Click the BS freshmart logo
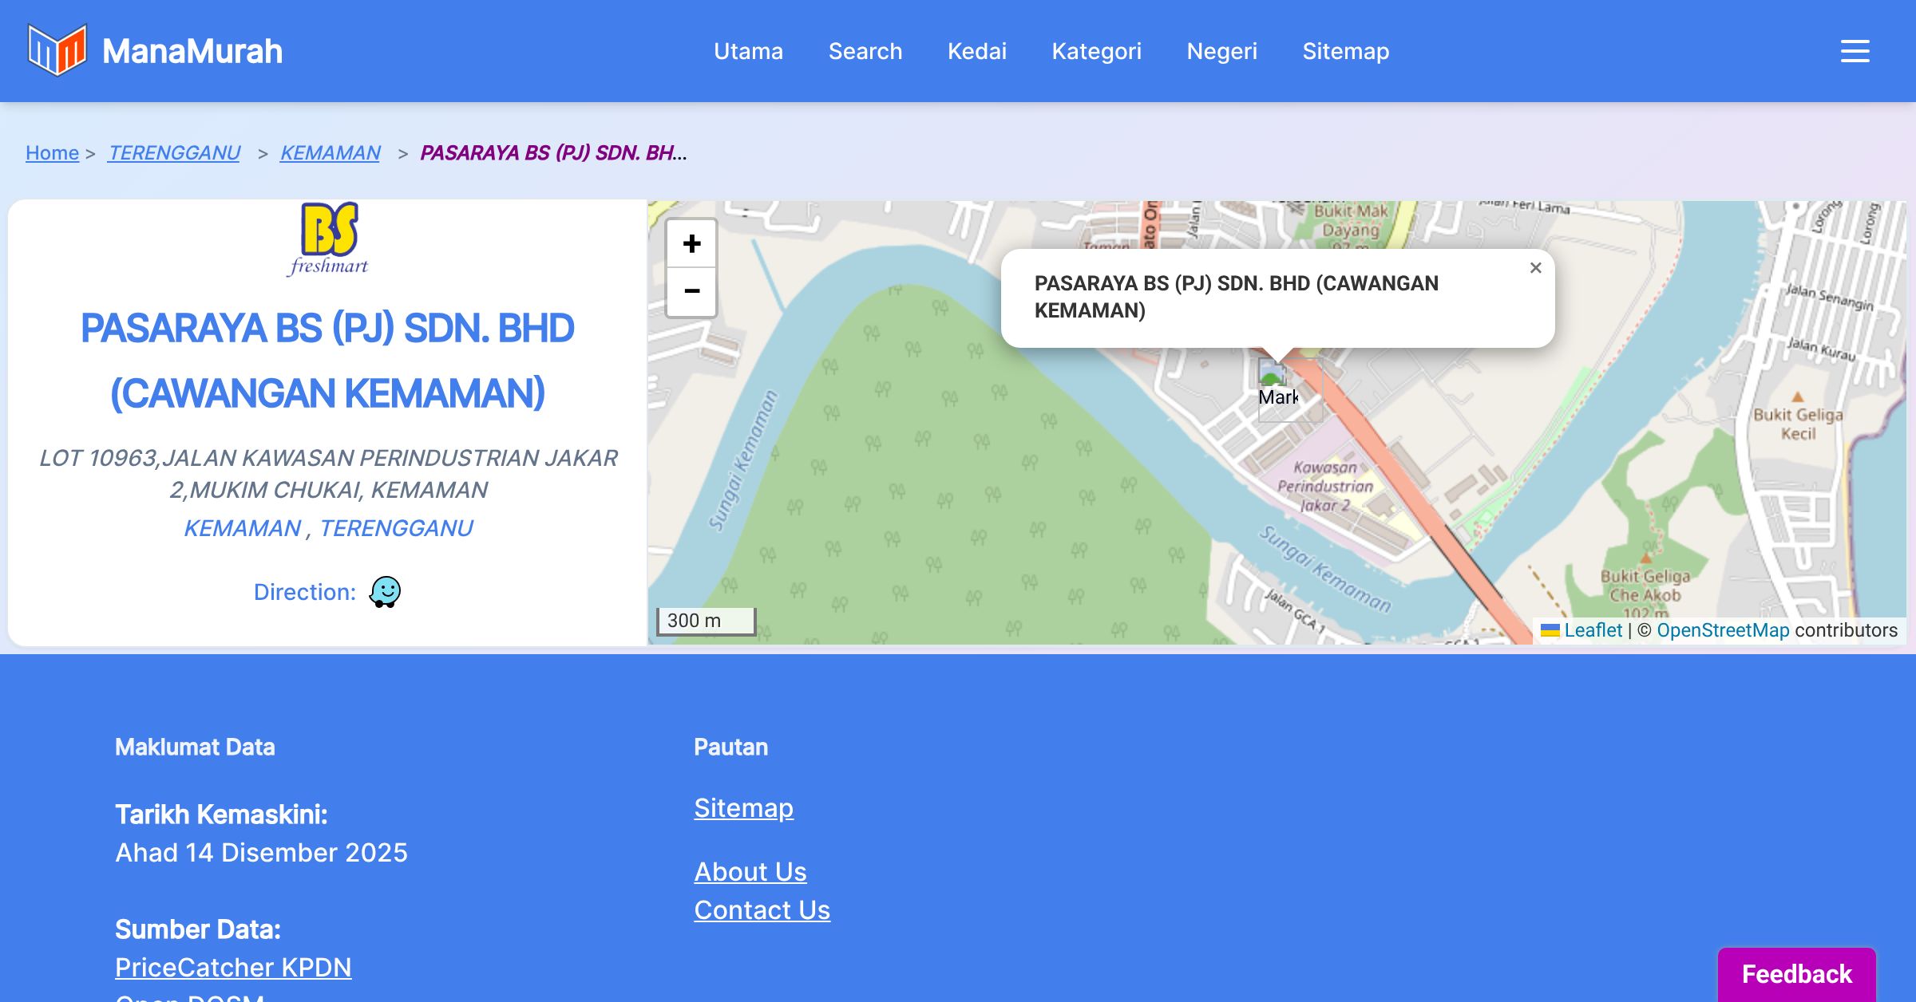This screenshot has height=1002, width=1916. 328,239
